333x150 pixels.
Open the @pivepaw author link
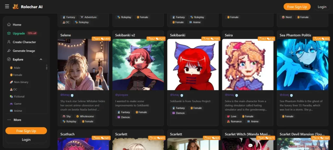(x=122, y=95)
